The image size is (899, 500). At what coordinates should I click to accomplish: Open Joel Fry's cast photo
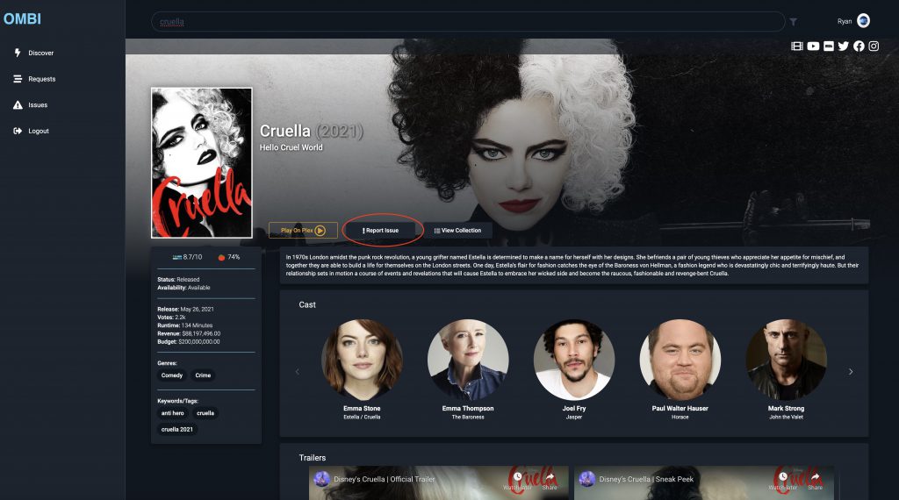pos(574,360)
